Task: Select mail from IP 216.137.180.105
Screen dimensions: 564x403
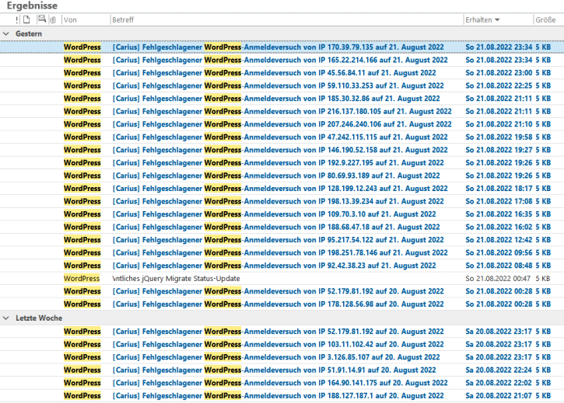Action: [x=282, y=111]
